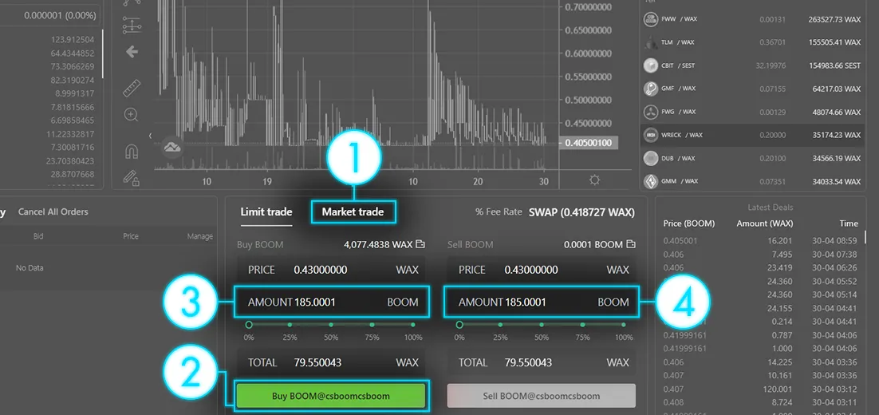Open SWAP (0.418727 WAX) link
This screenshot has height=415, width=879.
582,212
